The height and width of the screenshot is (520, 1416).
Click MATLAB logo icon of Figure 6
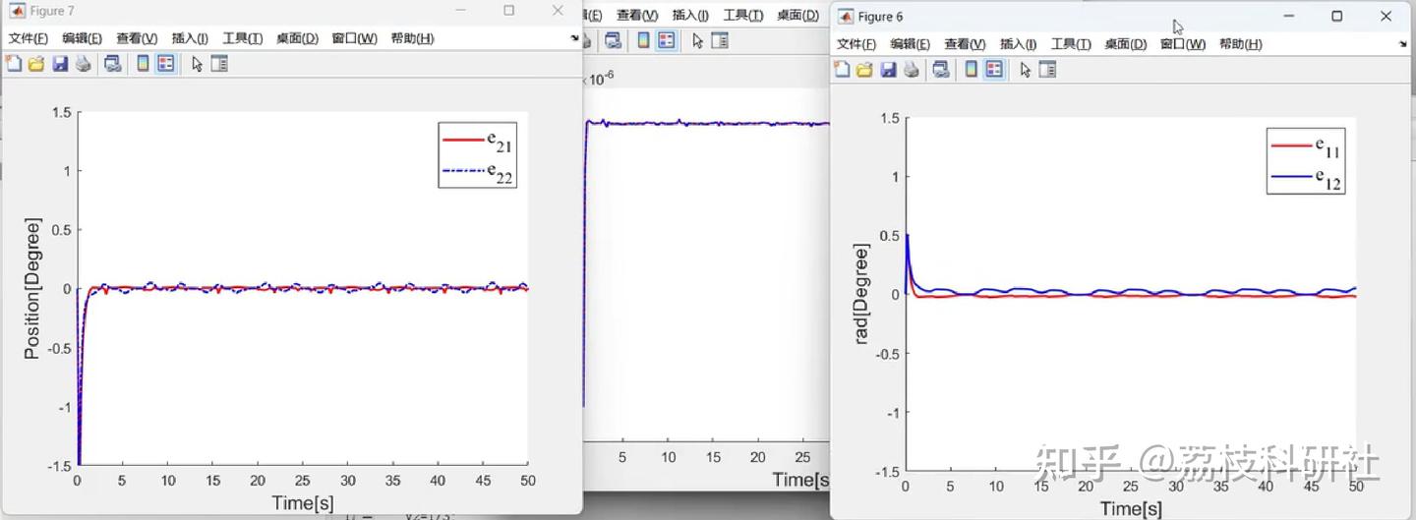pos(846,16)
